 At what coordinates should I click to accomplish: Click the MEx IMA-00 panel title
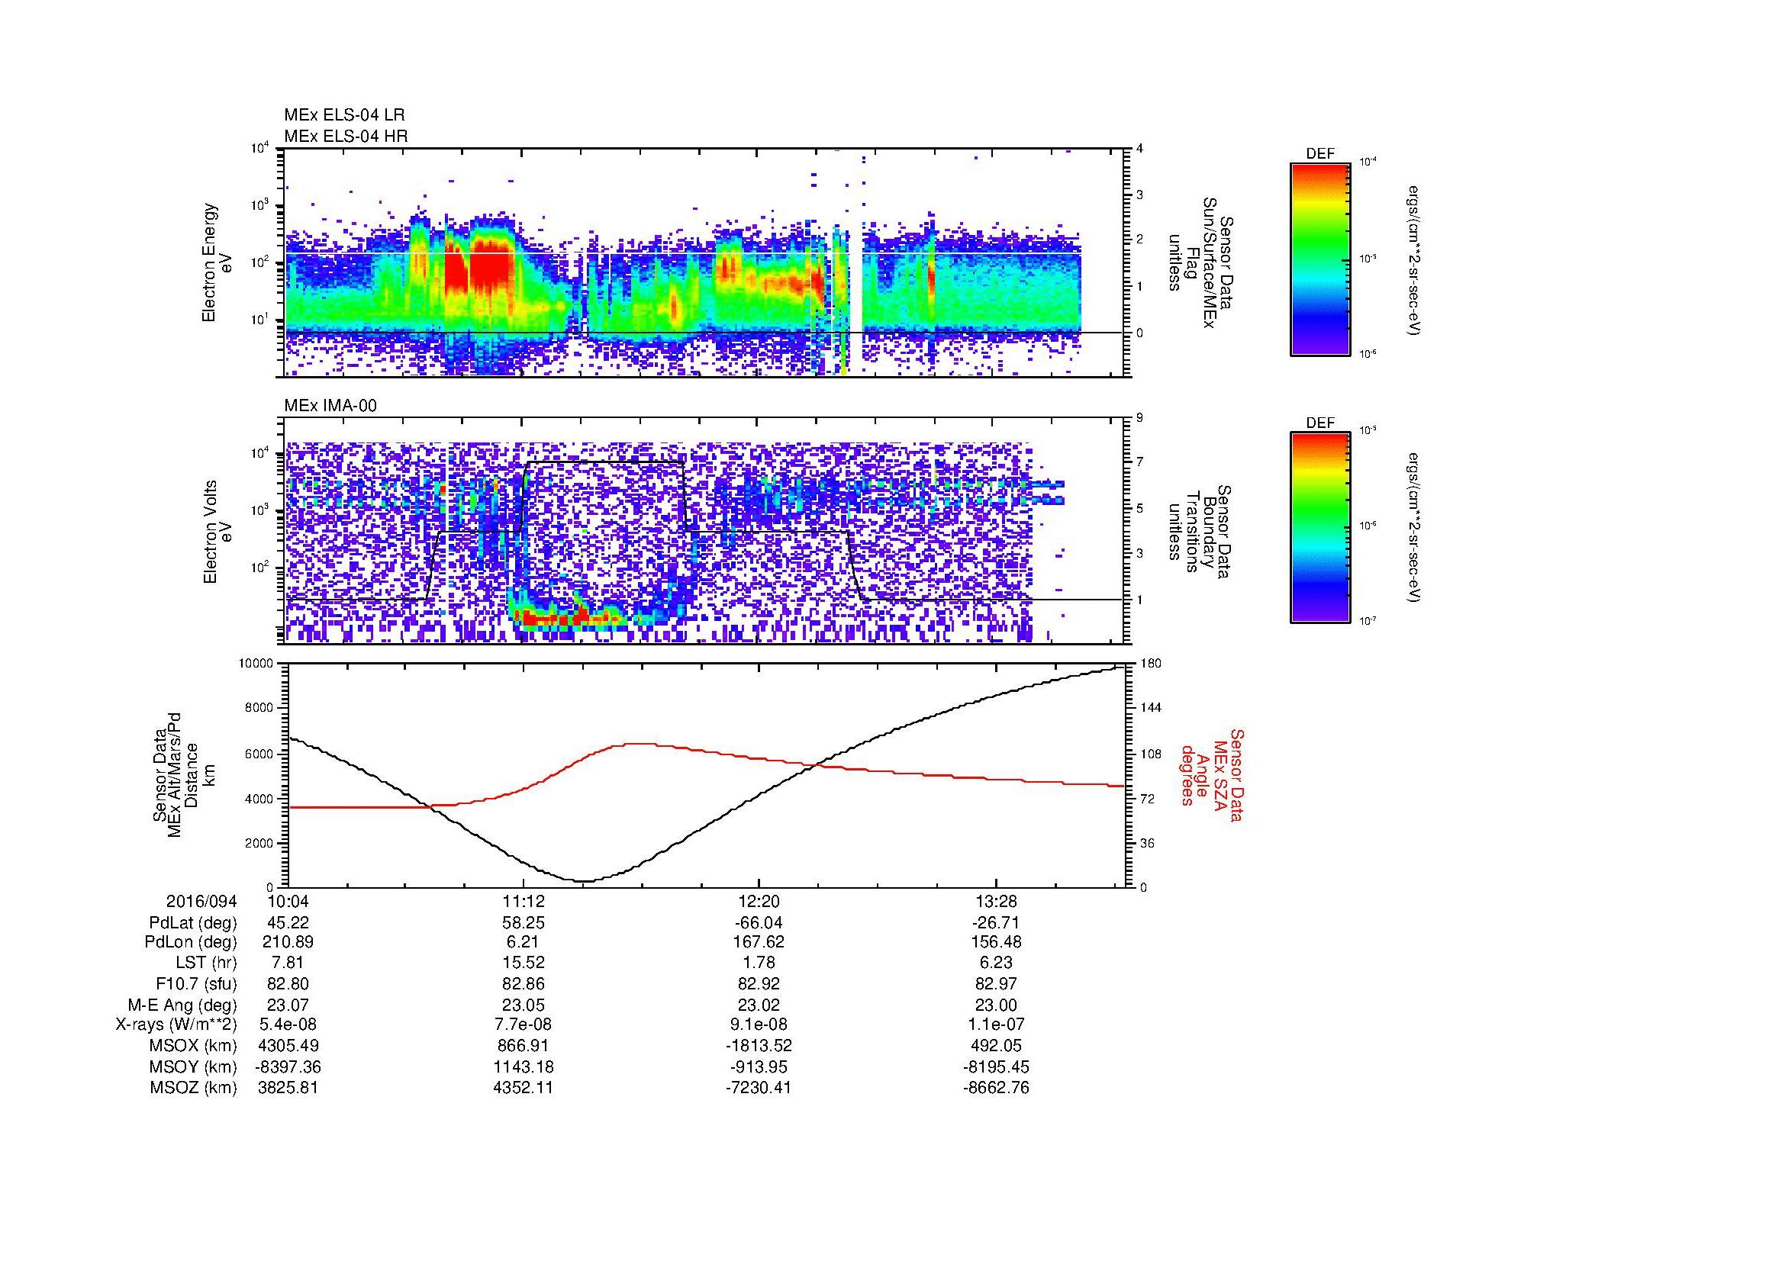tap(330, 406)
